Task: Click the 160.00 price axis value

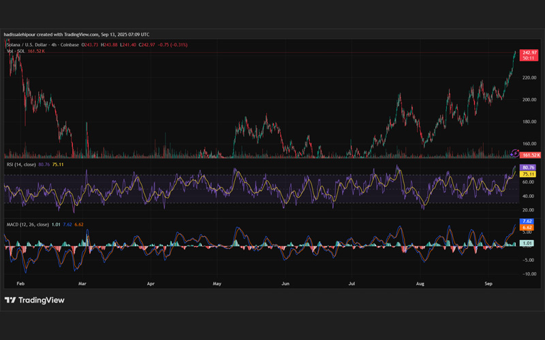Action: pos(529,143)
